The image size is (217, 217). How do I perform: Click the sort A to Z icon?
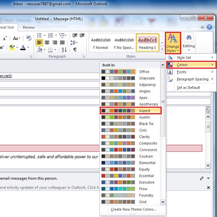click(x=64, y=50)
